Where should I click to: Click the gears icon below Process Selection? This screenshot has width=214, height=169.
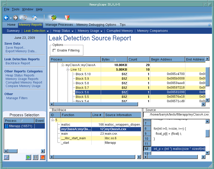(x=7, y=157)
